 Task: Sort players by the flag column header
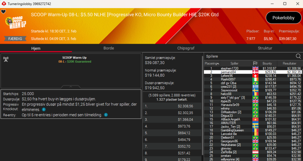coord(255,64)
